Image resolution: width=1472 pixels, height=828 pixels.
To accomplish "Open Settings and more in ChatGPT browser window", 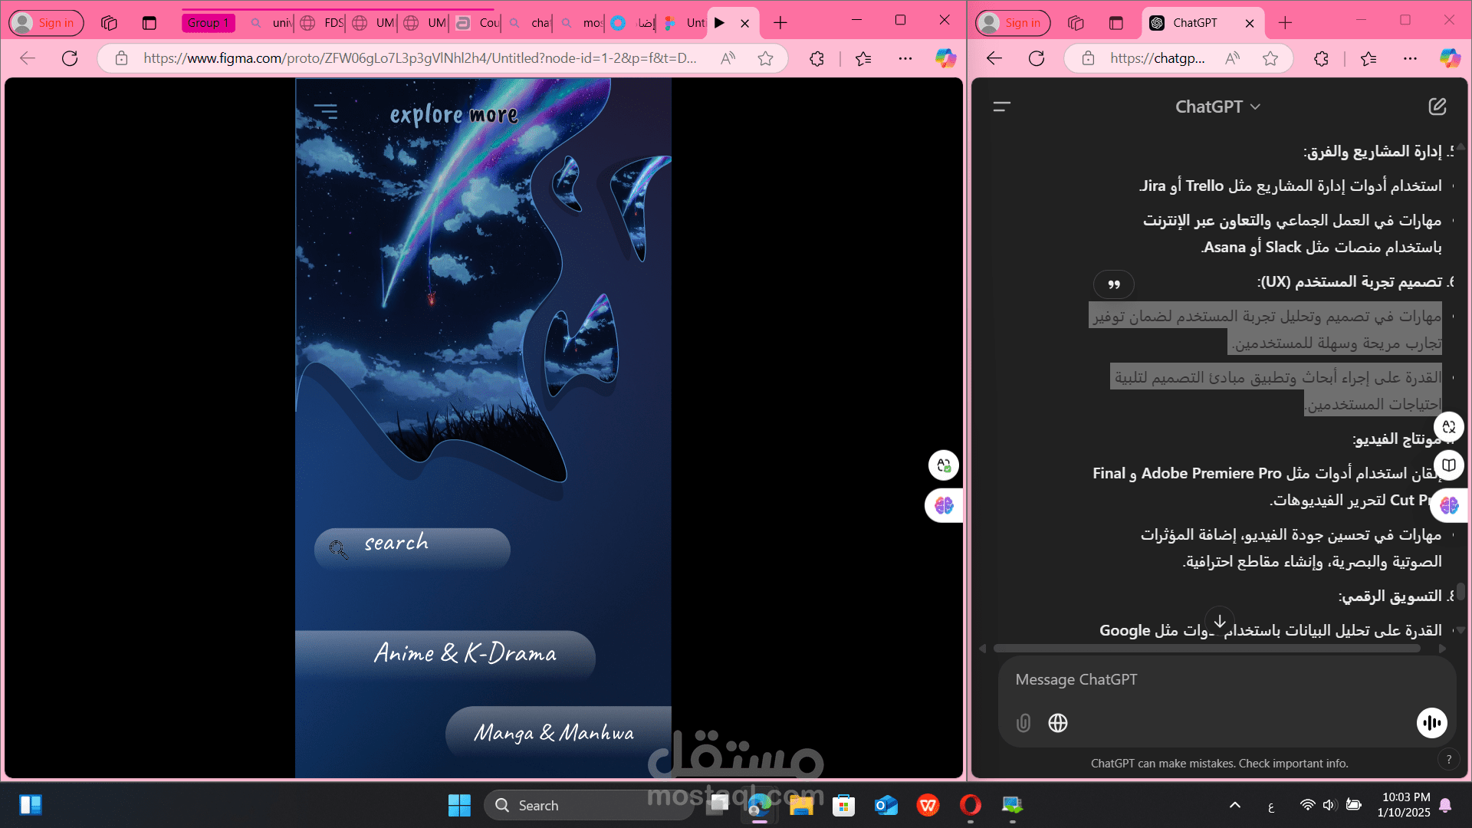I will pyautogui.click(x=1410, y=58).
